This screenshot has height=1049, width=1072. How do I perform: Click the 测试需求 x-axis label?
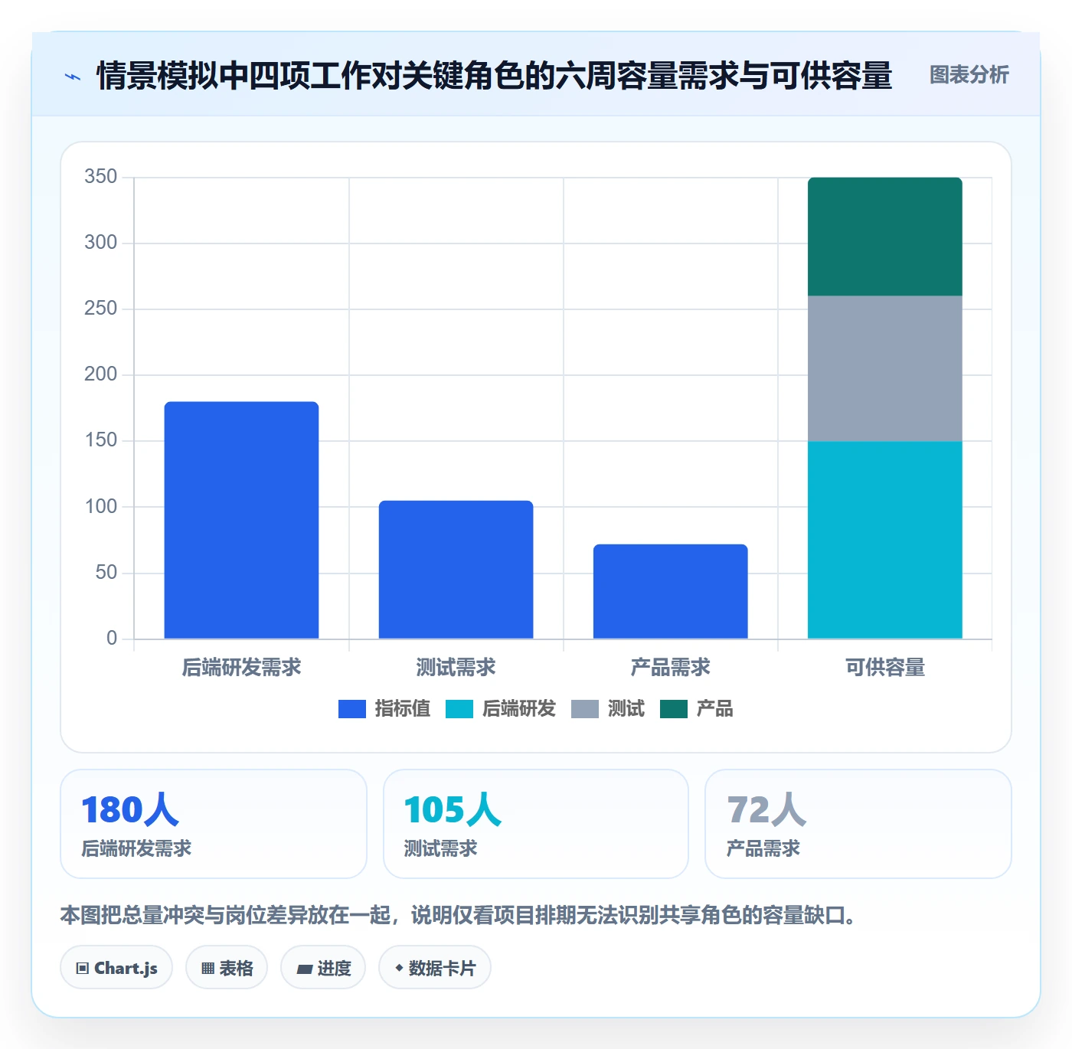tap(456, 668)
